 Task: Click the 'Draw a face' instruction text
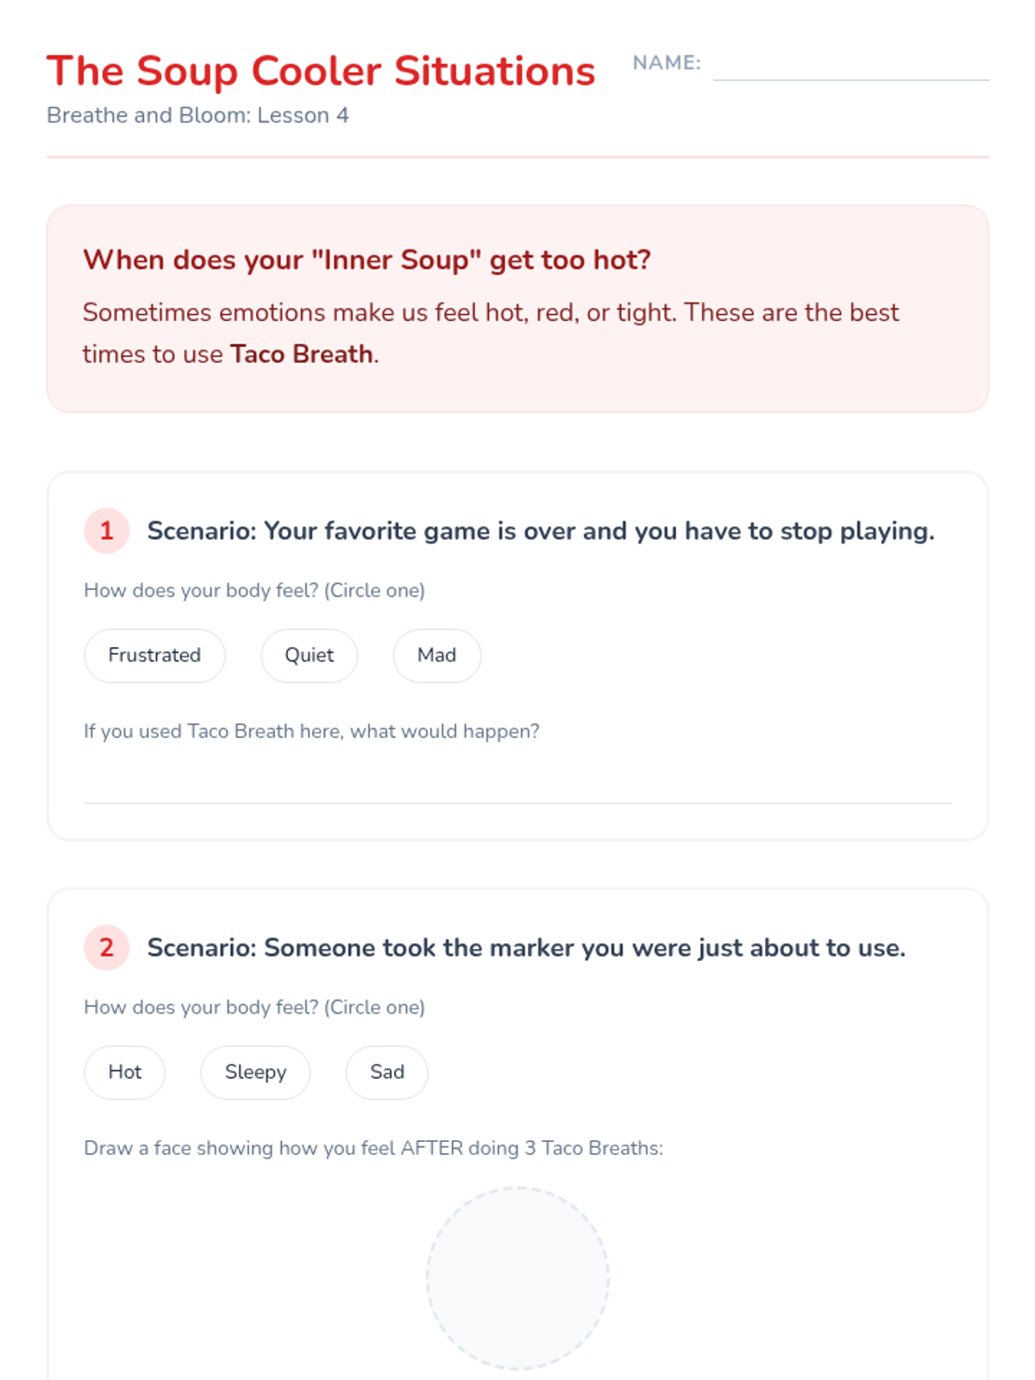click(373, 1148)
